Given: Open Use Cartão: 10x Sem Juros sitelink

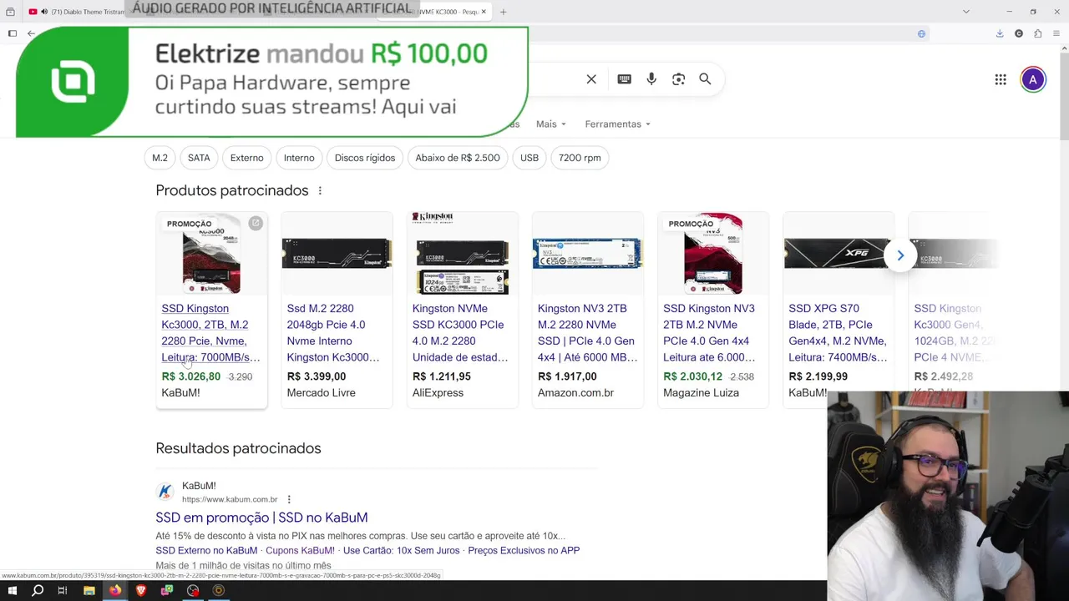Looking at the screenshot, I should 401,551.
